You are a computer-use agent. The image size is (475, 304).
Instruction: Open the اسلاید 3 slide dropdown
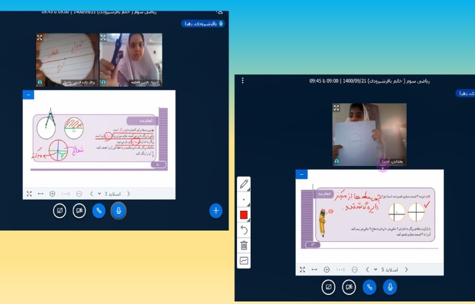[x=110, y=194]
